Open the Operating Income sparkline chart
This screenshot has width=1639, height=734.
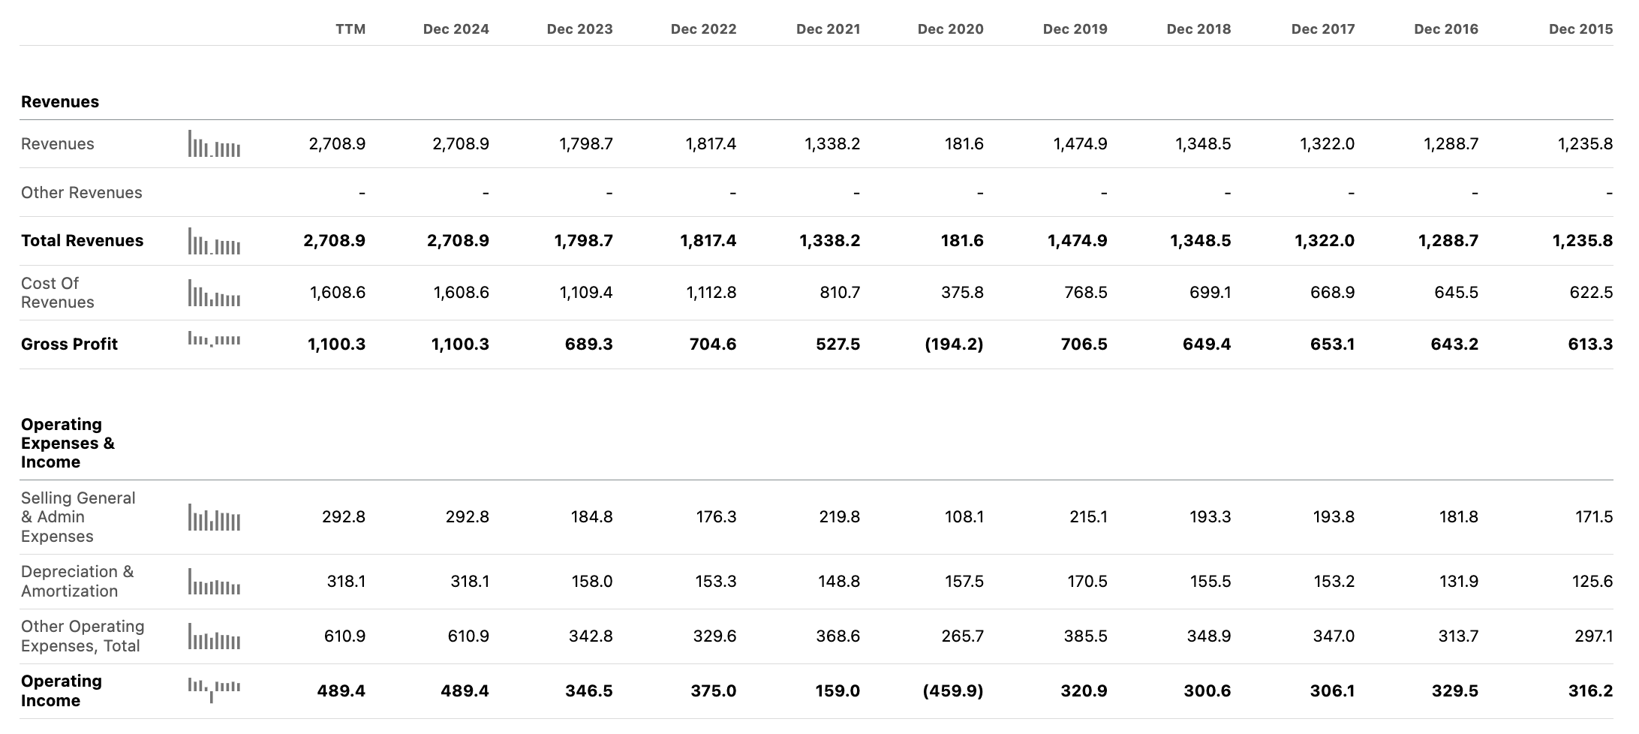pyautogui.click(x=214, y=689)
